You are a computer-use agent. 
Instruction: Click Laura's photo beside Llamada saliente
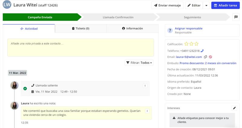click(x=15, y=85)
